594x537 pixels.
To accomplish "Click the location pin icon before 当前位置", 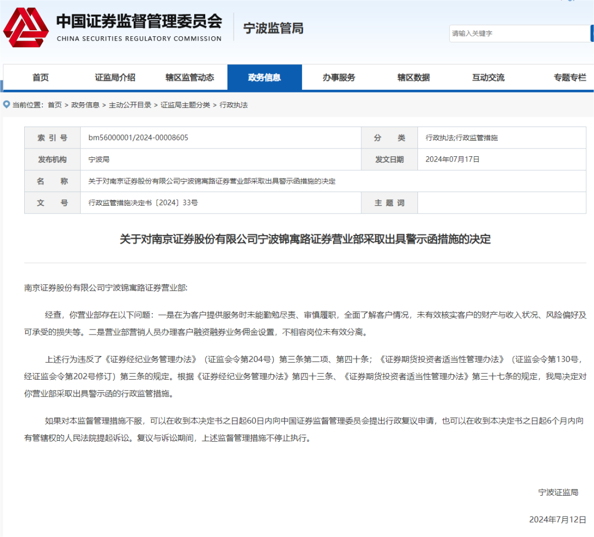I will (x=7, y=104).
